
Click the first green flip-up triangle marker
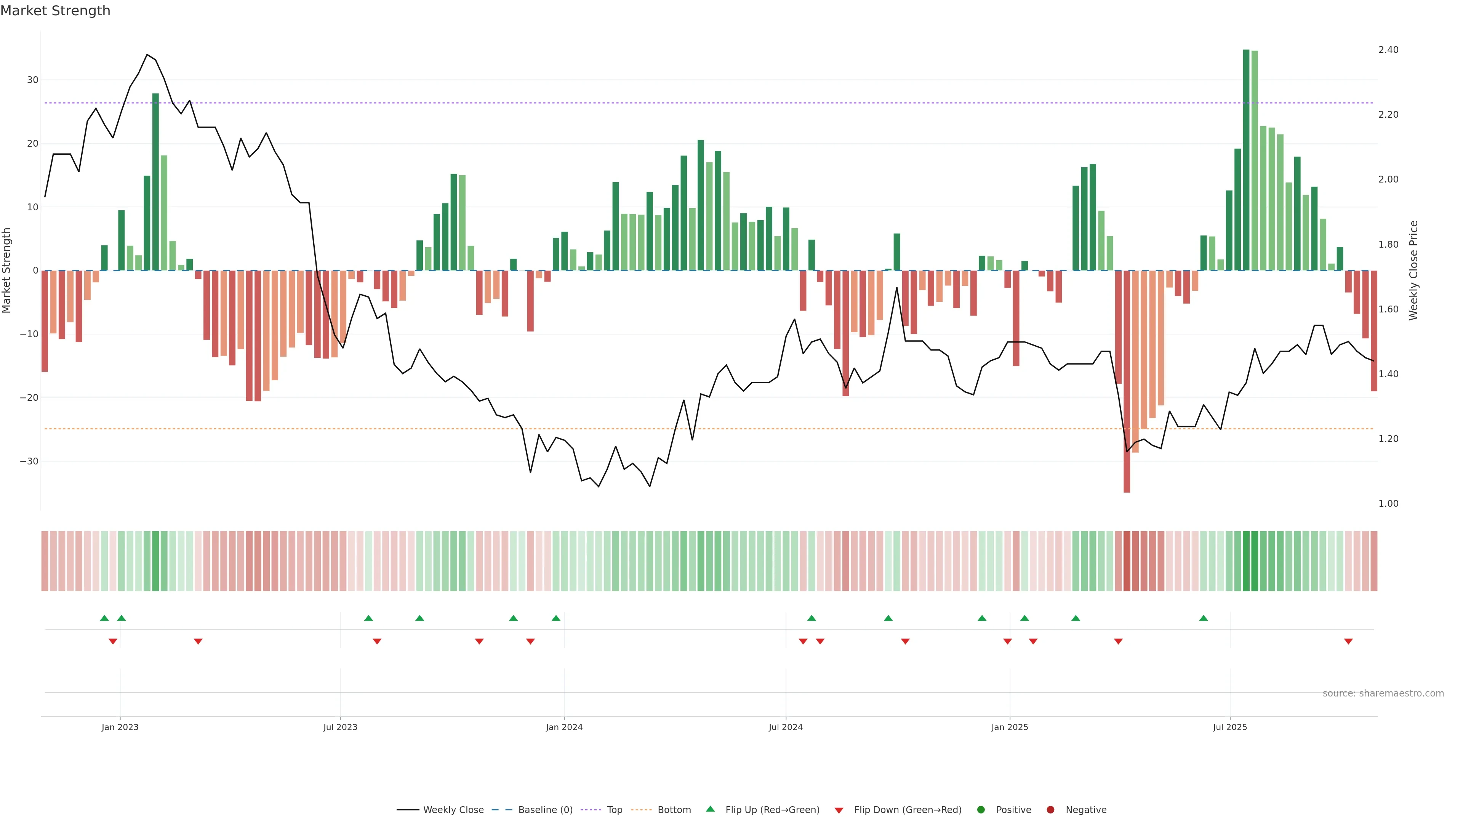tap(104, 618)
